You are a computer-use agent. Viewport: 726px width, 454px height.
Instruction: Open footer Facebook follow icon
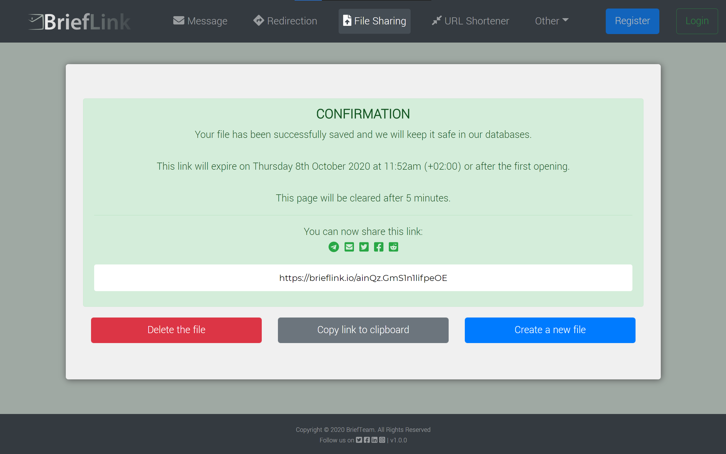coord(367,440)
